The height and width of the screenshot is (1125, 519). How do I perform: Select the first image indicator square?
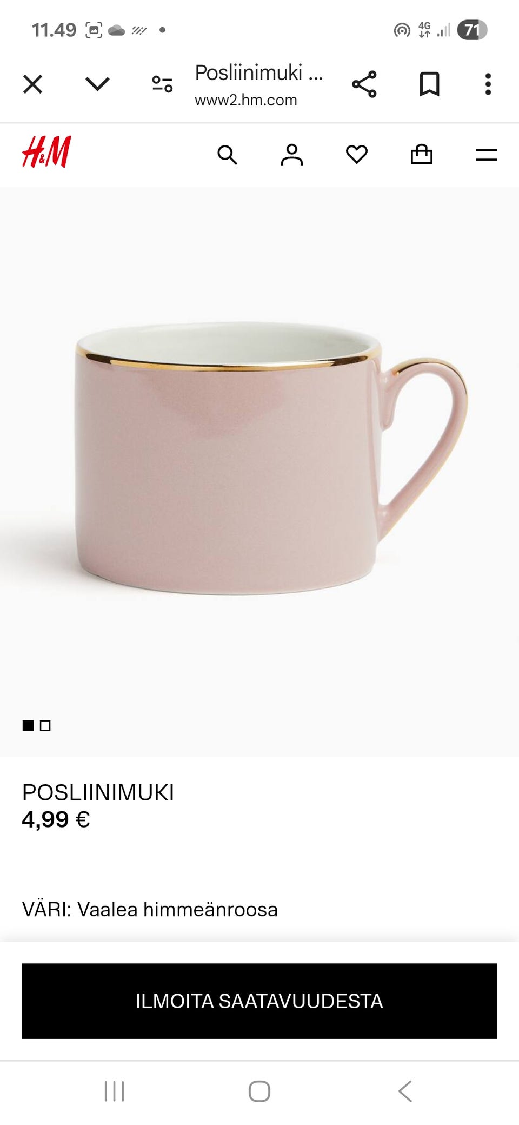coord(28,726)
